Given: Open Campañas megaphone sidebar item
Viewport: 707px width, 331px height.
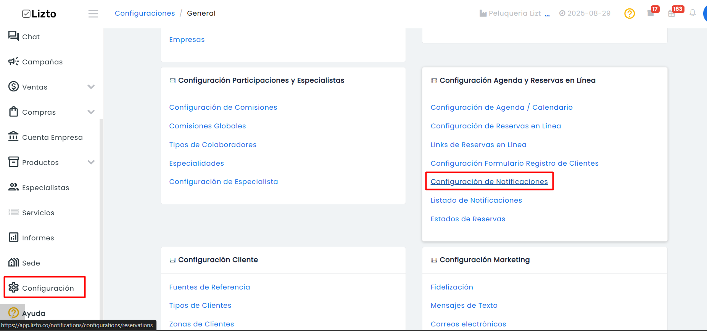Looking at the screenshot, I should point(35,62).
